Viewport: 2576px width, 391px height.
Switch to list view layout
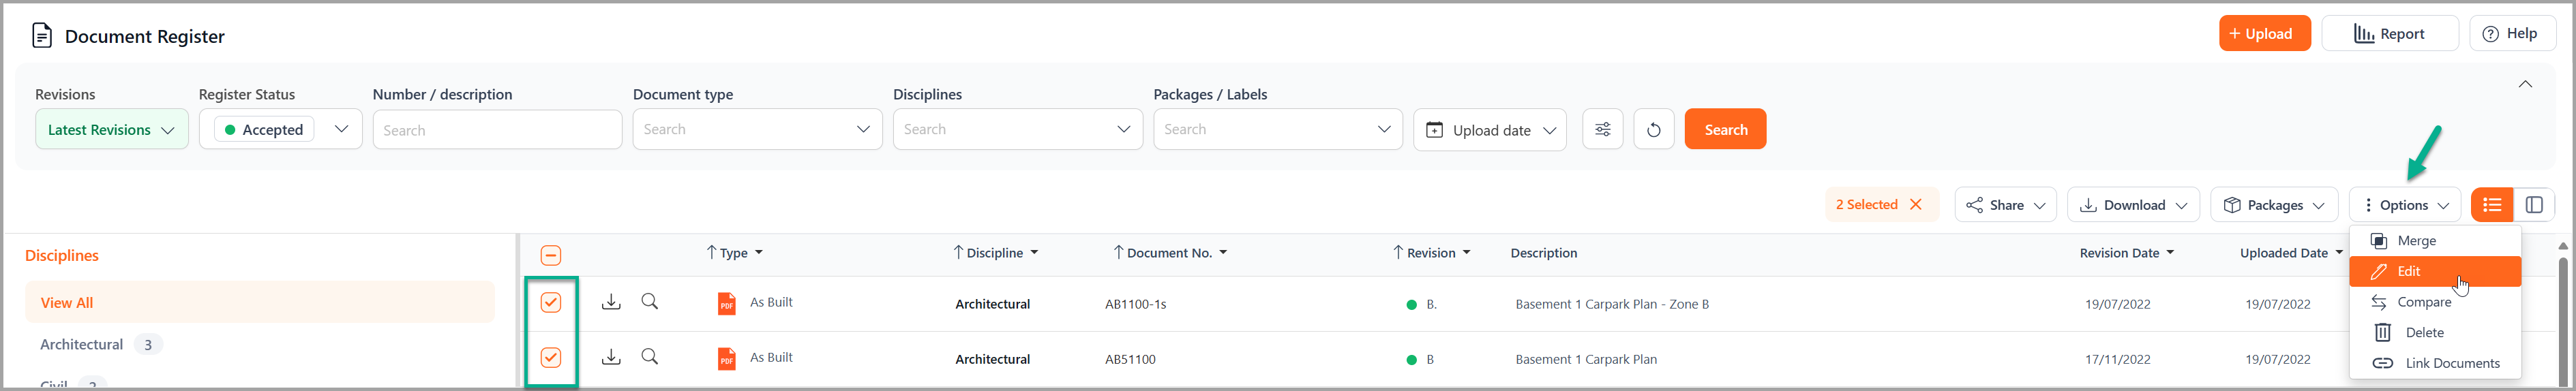2491,205
